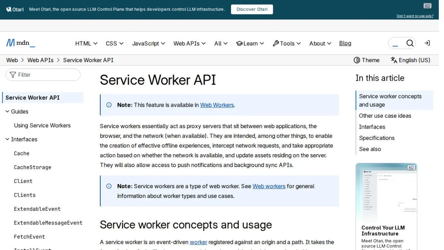Click the Otari ad preview thumbnail
The height and width of the screenshot is (250, 444).
[x=386, y=193]
